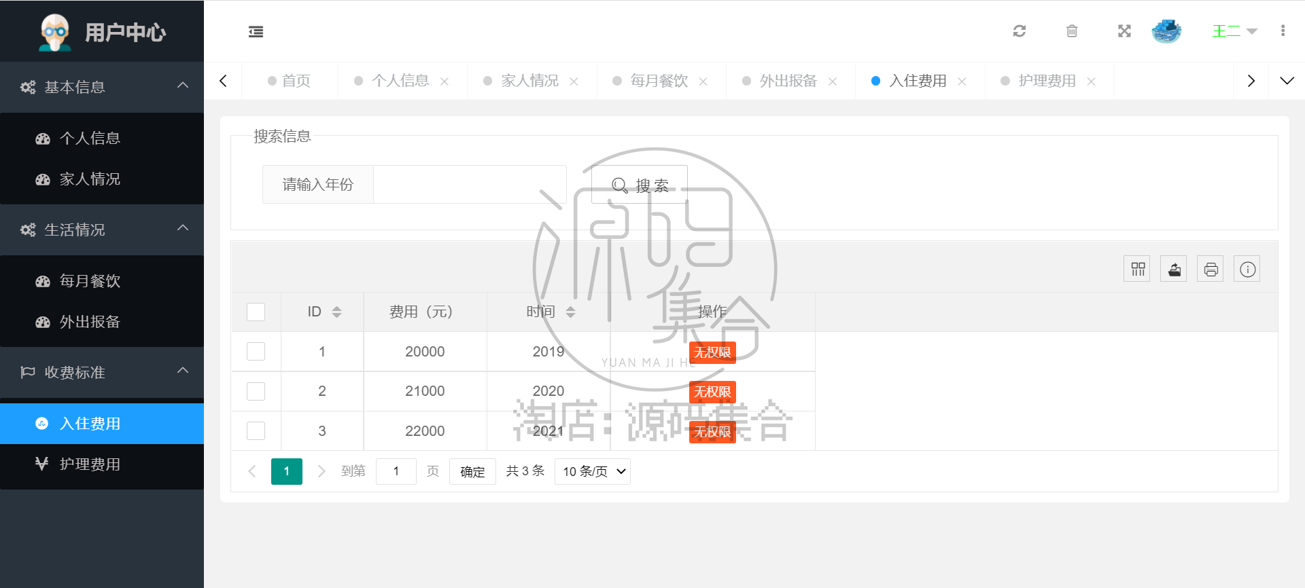The width and height of the screenshot is (1305, 588).
Task: Select 入住费用 in the sidebar
Action: (102, 424)
